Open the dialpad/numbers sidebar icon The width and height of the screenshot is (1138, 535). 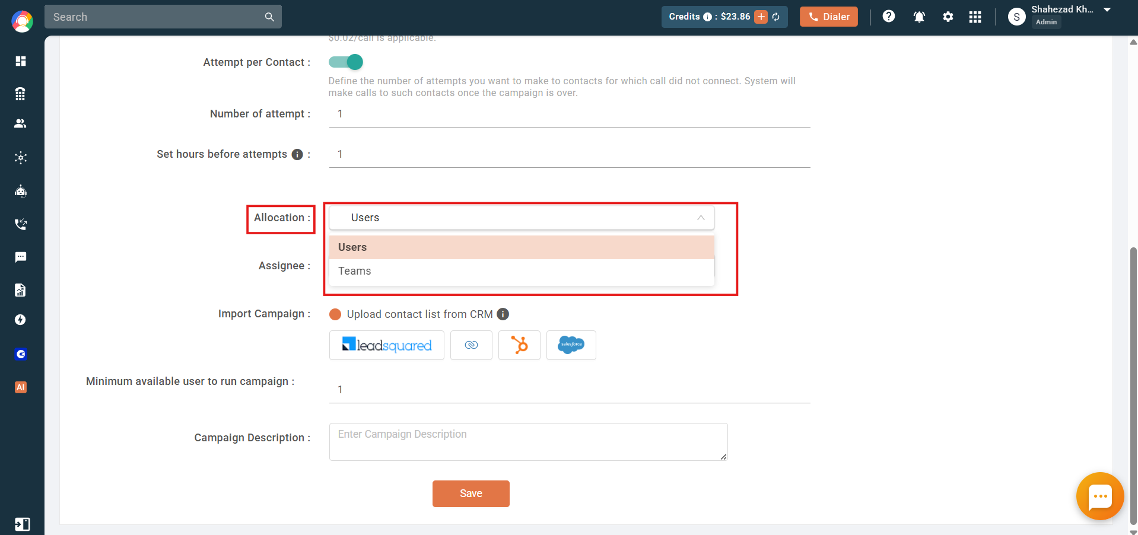(21, 94)
